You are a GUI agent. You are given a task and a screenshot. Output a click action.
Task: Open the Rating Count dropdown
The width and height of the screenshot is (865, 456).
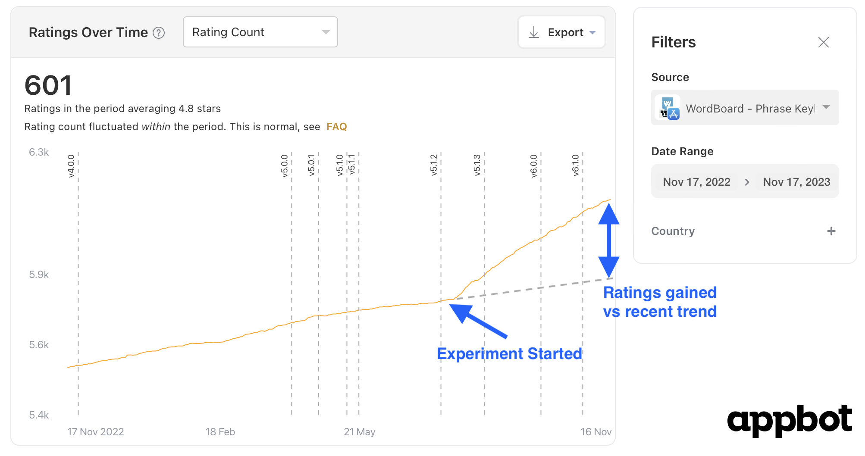pos(260,32)
